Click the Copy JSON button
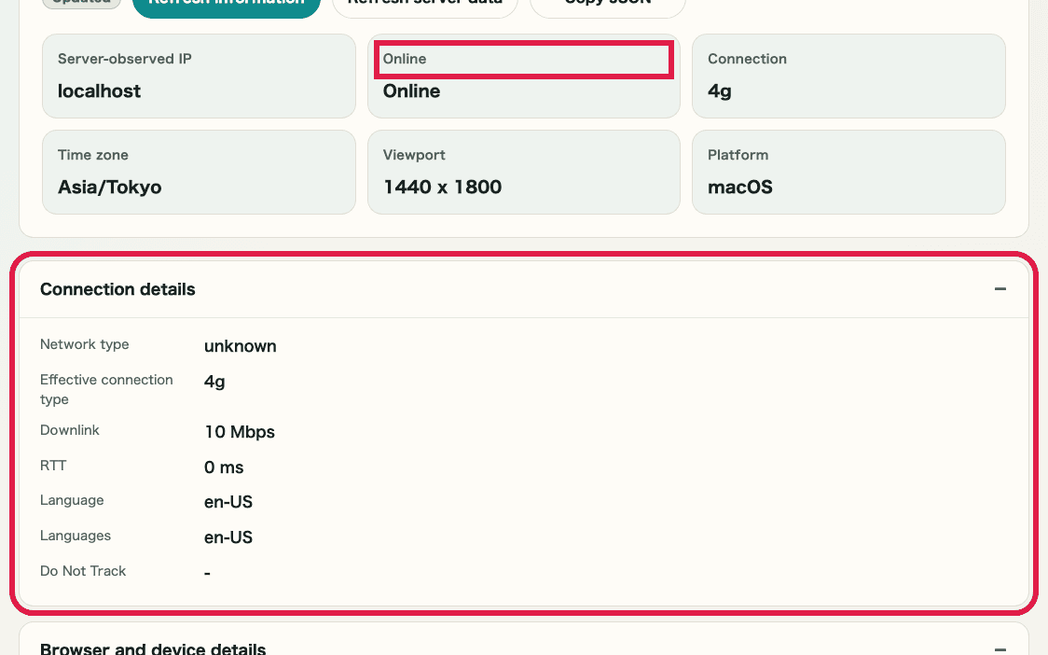 click(607, 5)
